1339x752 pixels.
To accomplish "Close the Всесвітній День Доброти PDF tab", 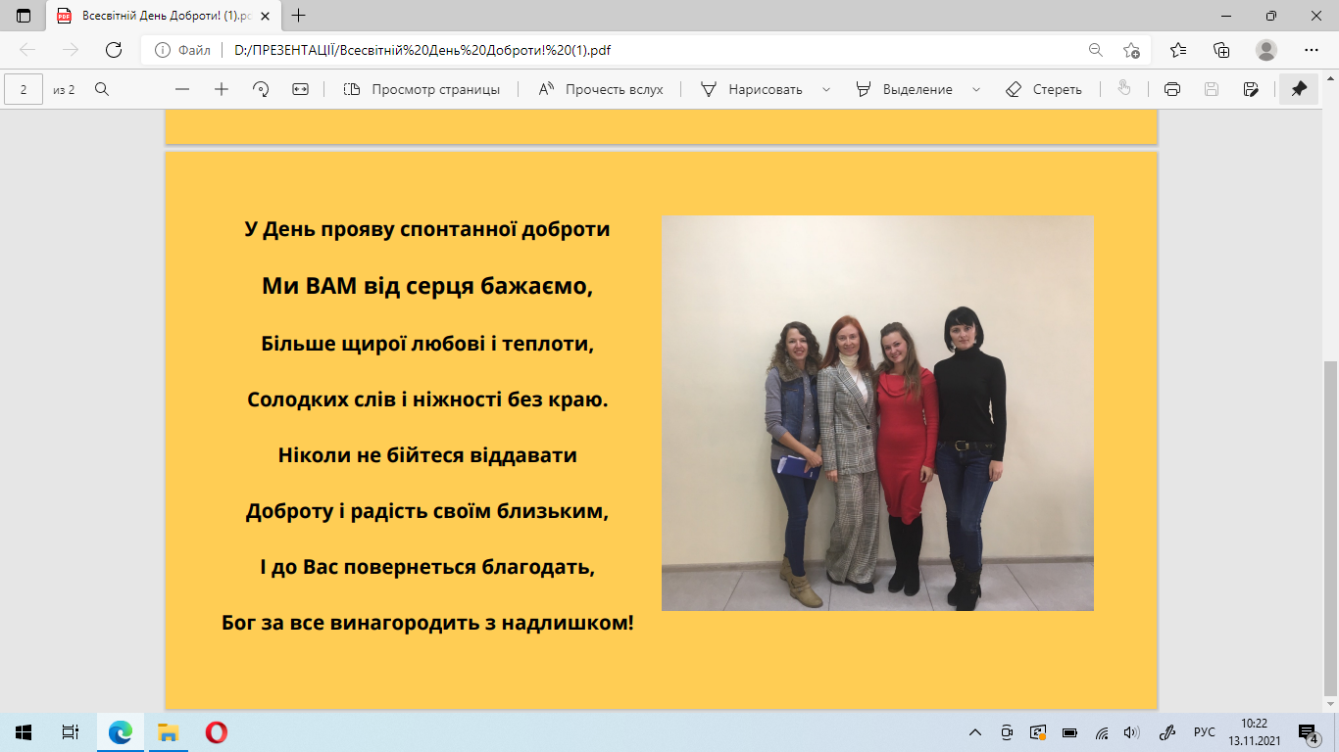I will (x=265, y=16).
